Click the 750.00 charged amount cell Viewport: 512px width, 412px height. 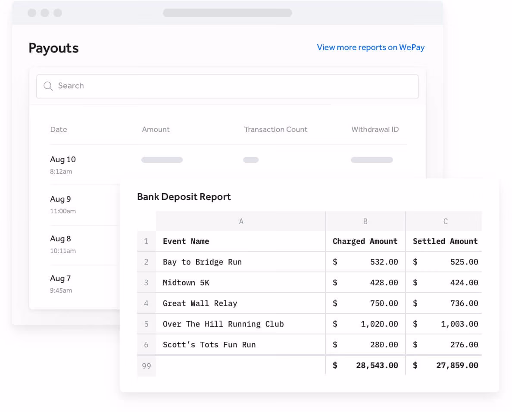pos(365,303)
